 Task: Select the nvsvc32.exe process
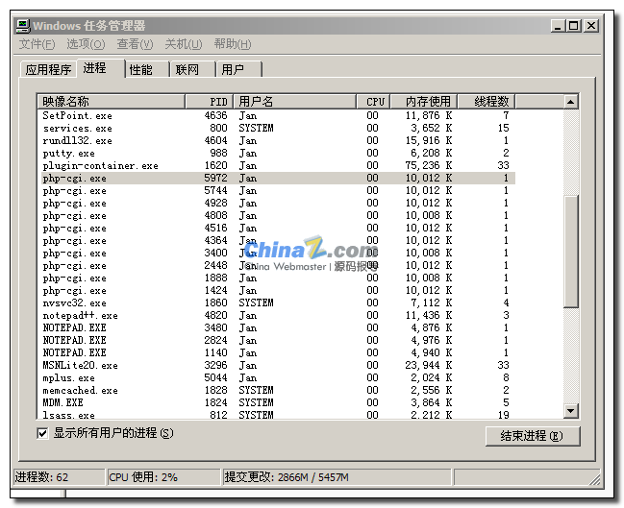[x=276, y=302]
